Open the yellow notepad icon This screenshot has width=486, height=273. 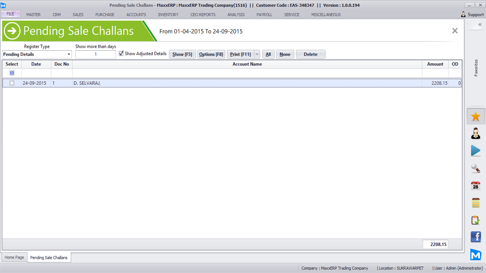point(476,203)
